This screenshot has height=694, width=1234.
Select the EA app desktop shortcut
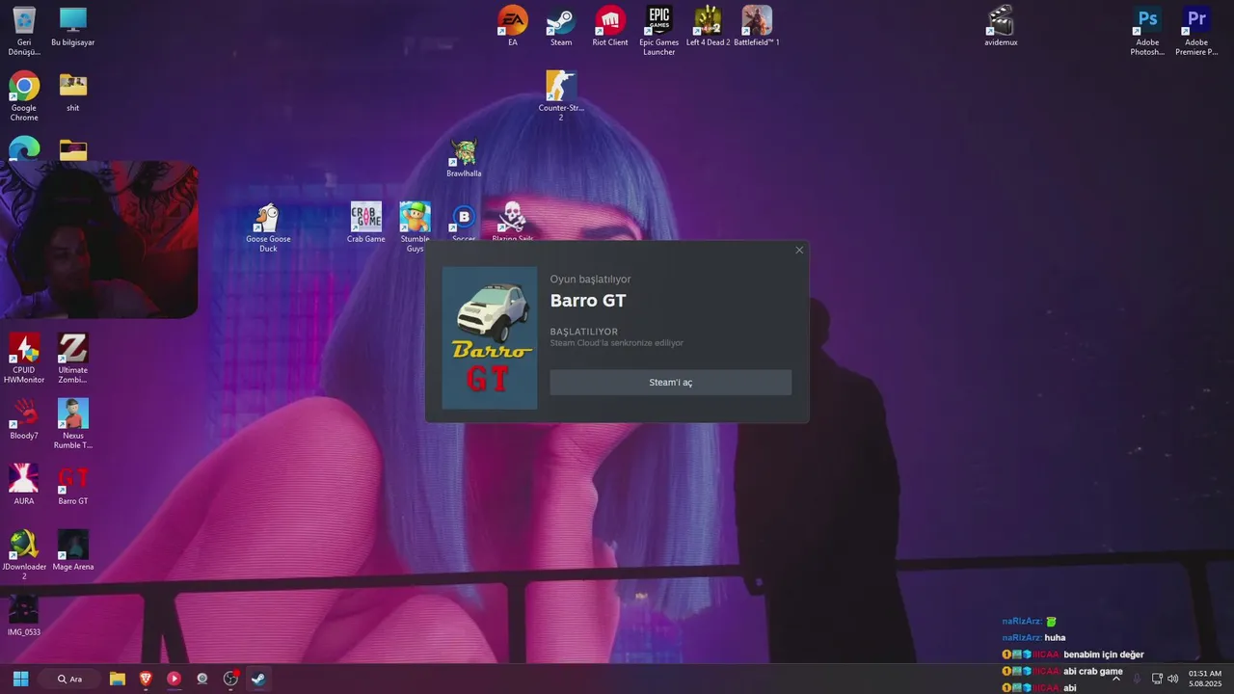point(513,26)
